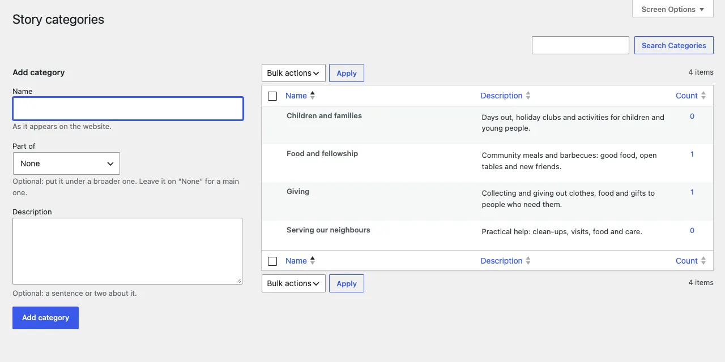This screenshot has width=725, height=362.
Task: Click the count 0 for Serving our neighbours
Action: 692,230
